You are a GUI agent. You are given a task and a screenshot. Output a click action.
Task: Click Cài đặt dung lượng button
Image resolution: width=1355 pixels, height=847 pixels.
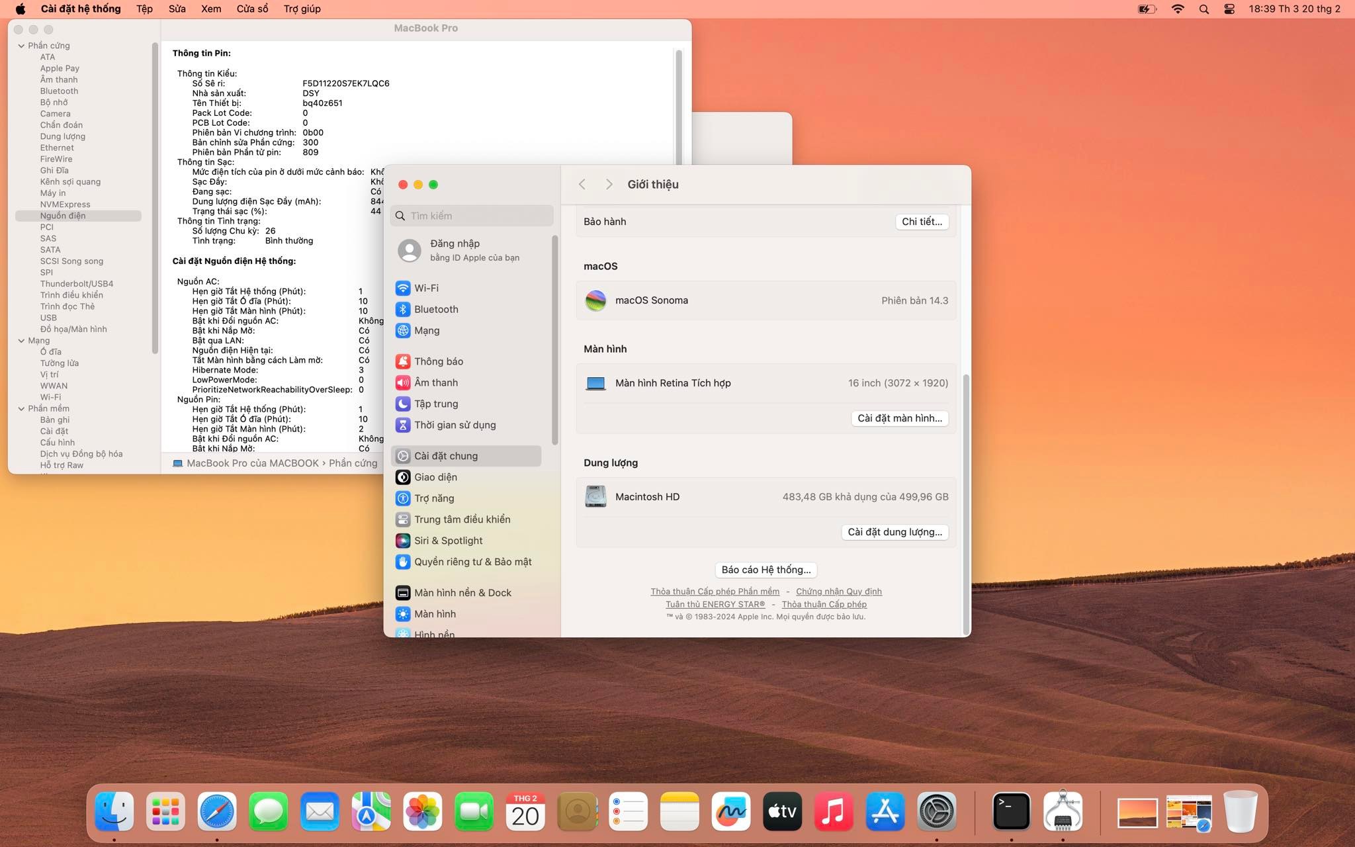(895, 532)
